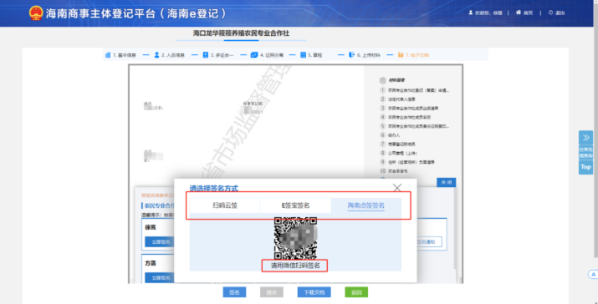Go to step 1 基本信息
The image size is (598, 304).
coord(120,55)
